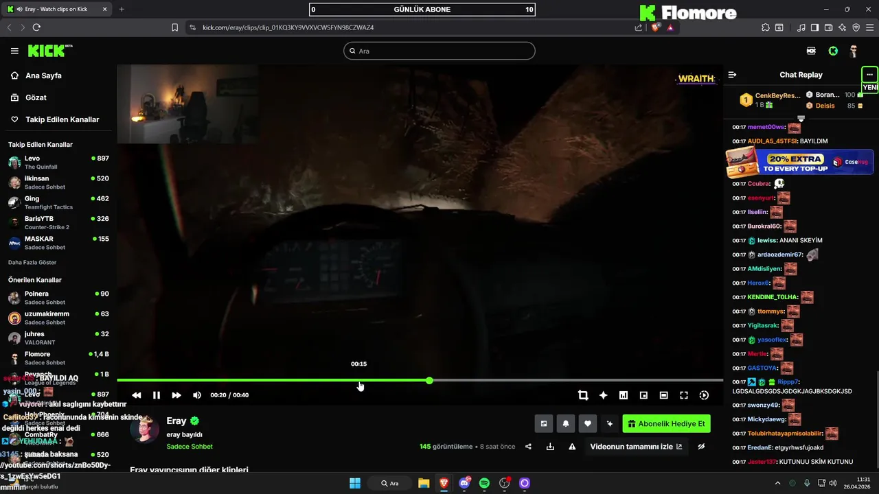This screenshot has height=494, width=879.
Task: Reload the browser page
Action: (x=36, y=27)
